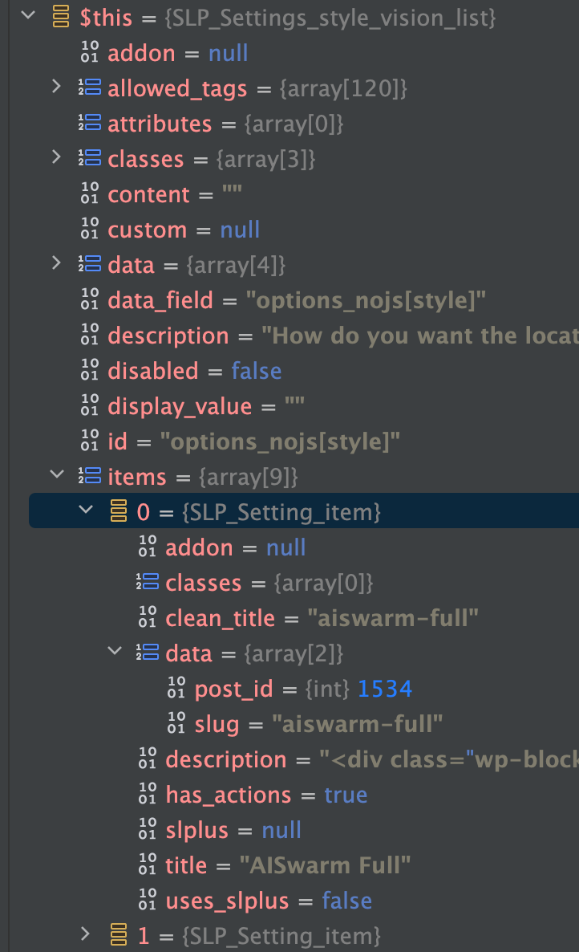Click the object type icon beside $this
The width and height of the screenshot is (579, 952).
click(60, 18)
